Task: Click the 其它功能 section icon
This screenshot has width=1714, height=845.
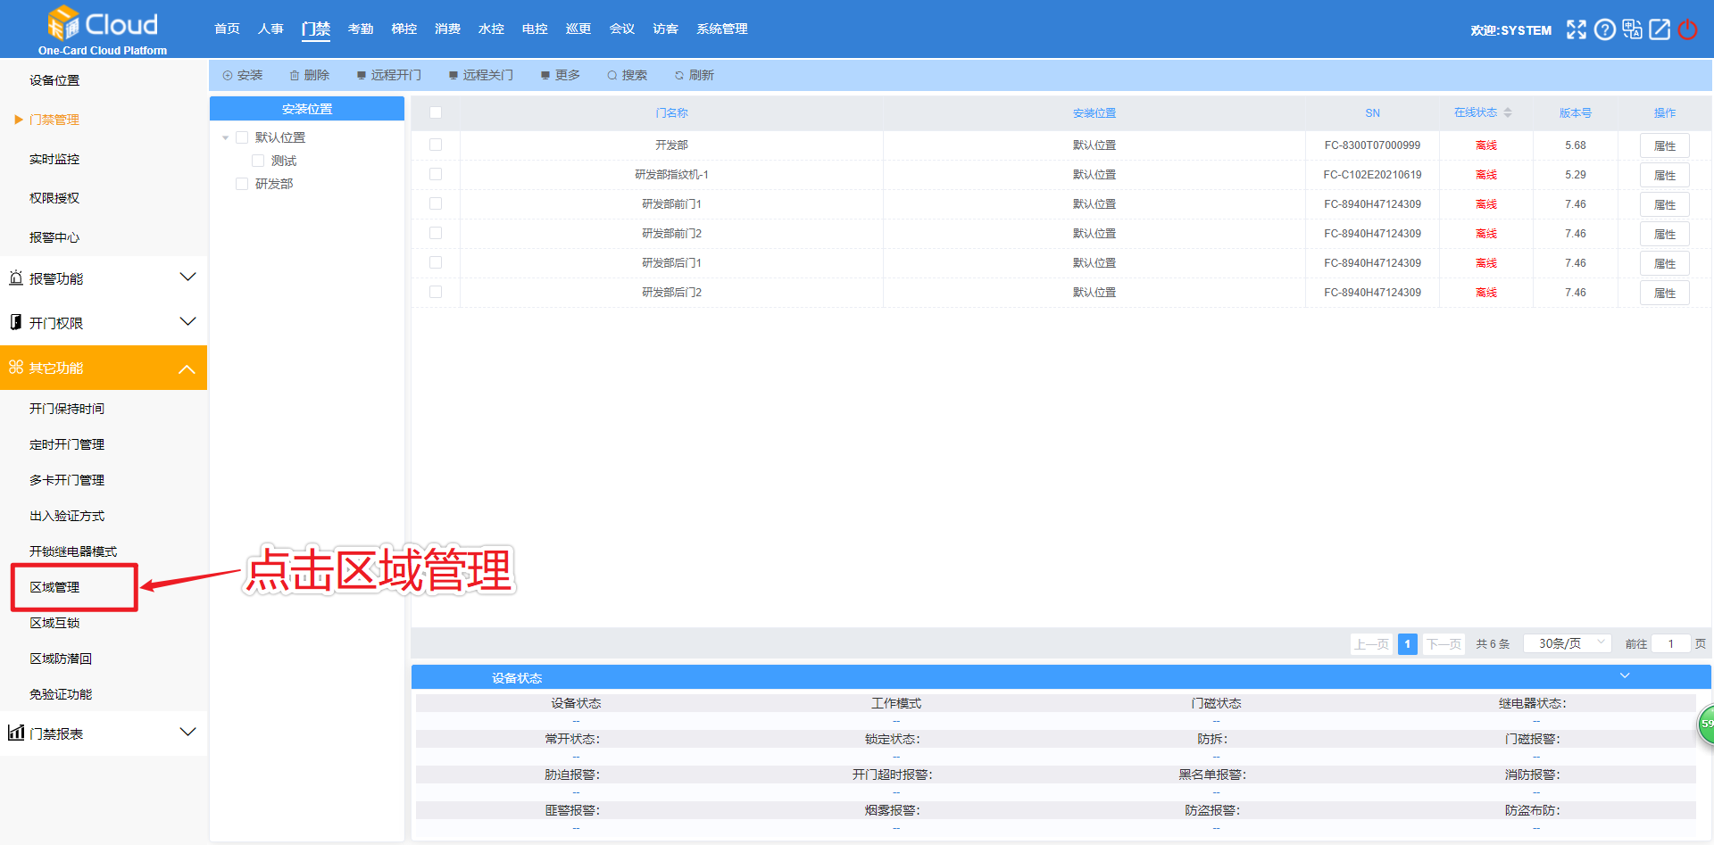Action: click(16, 367)
